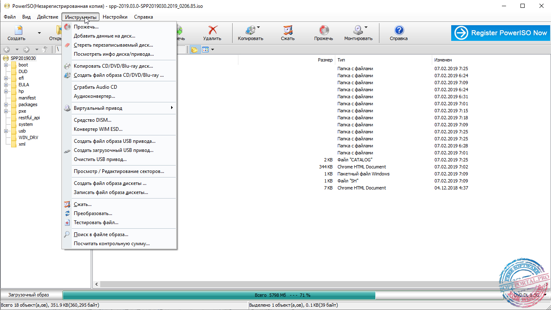Choose Добавить данные на диск from menu
The image size is (551, 310).
(119, 36)
